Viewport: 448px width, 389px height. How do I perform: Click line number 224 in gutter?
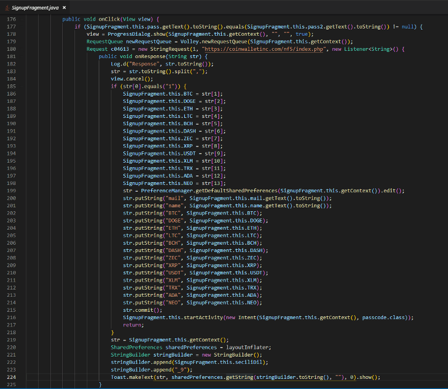pyautogui.click(x=11, y=377)
